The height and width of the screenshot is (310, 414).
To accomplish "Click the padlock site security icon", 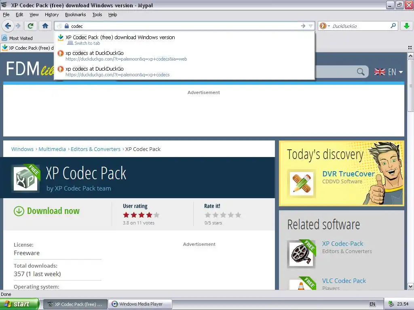I will tap(67, 26).
